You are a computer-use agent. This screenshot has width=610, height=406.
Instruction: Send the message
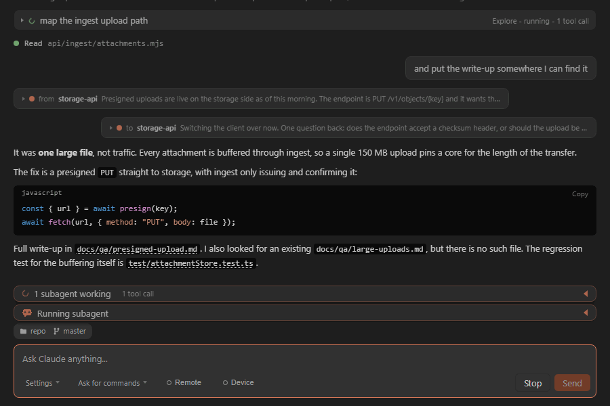[572, 383]
